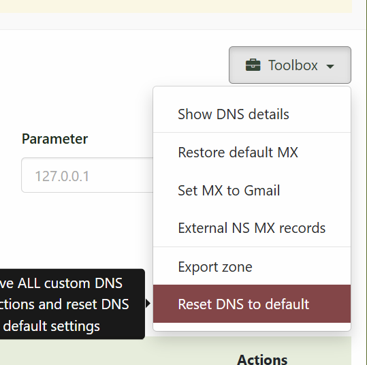This screenshot has width=367, height=365.
Task: Click the Actions column header
Action: tap(262, 360)
